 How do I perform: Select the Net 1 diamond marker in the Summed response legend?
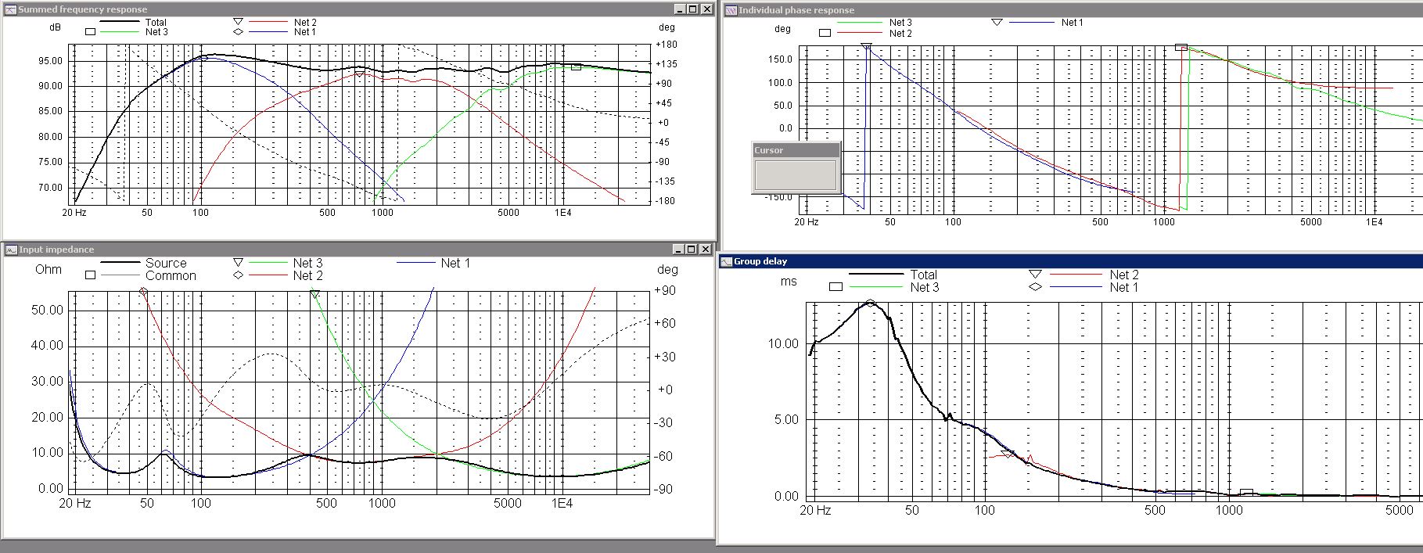click(239, 32)
